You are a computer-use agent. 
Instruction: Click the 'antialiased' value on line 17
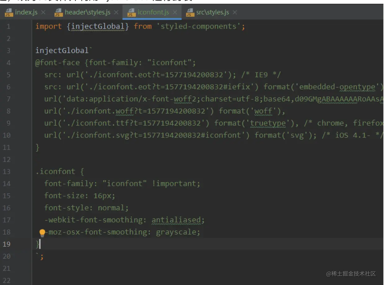point(176,220)
